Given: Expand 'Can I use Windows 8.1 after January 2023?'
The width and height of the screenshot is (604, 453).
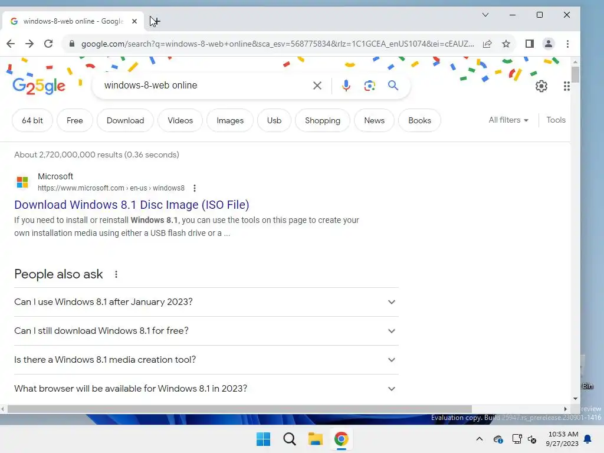Looking at the screenshot, I should pyautogui.click(x=206, y=302).
